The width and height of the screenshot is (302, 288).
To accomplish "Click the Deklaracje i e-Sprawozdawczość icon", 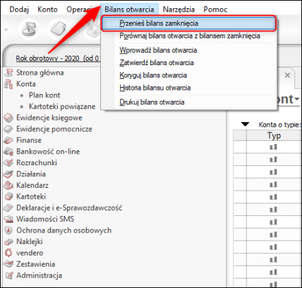I will (x=9, y=208).
